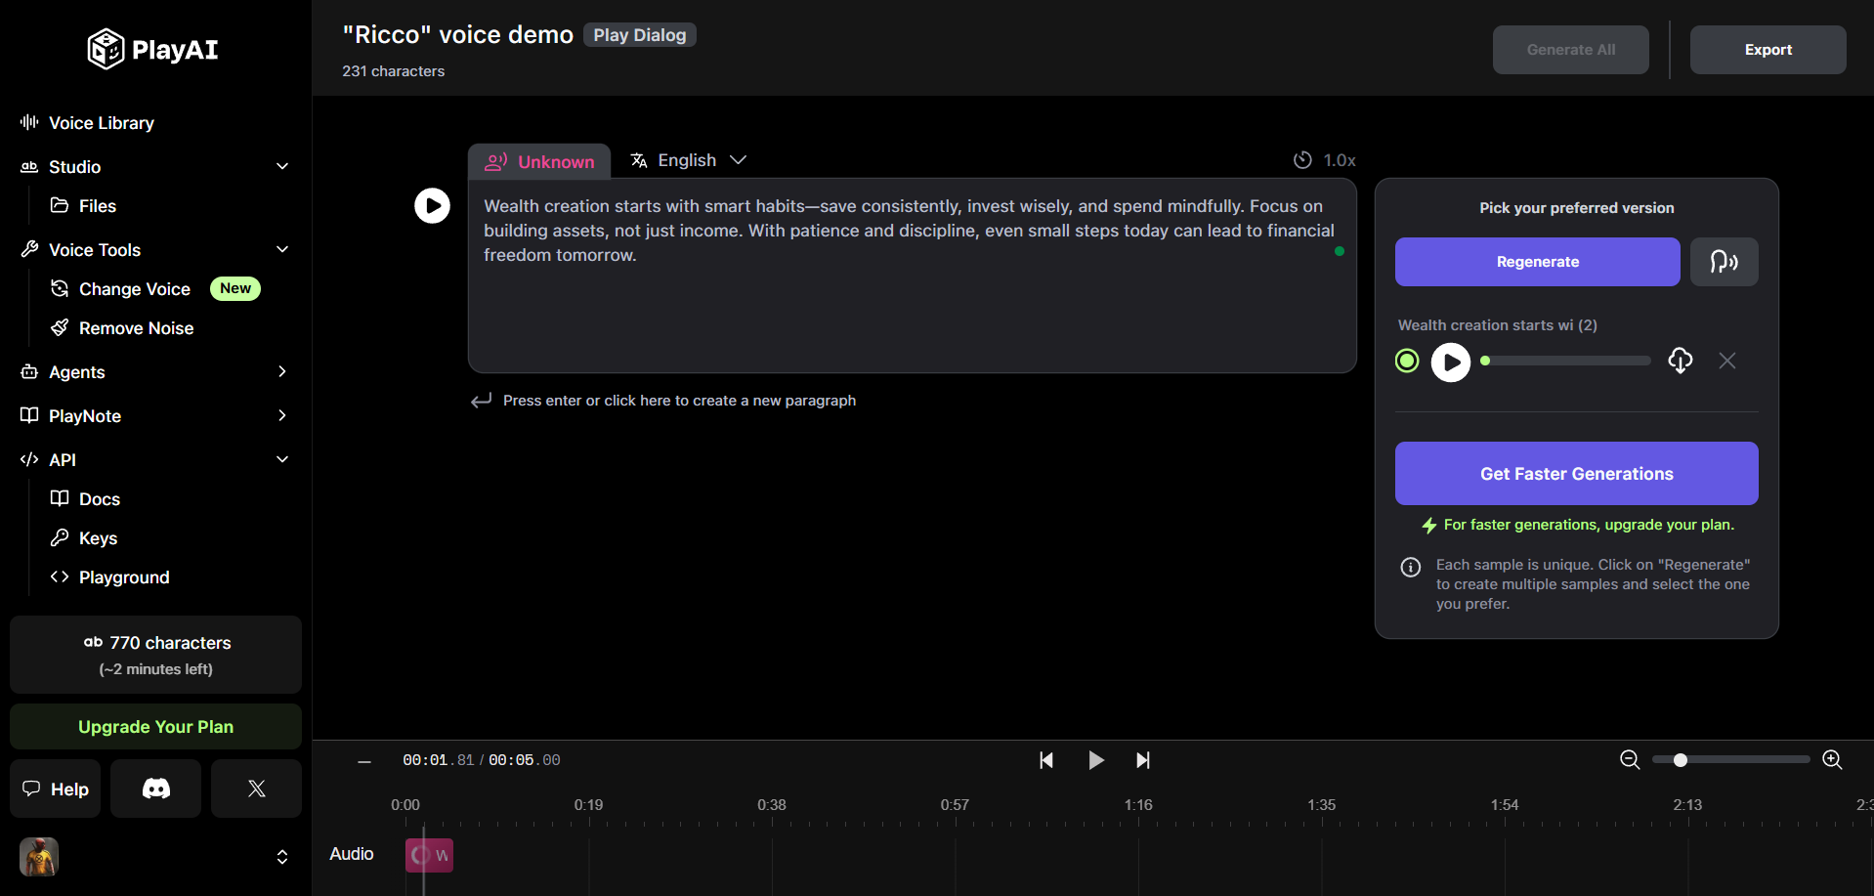Click the Export button

(1768, 50)
